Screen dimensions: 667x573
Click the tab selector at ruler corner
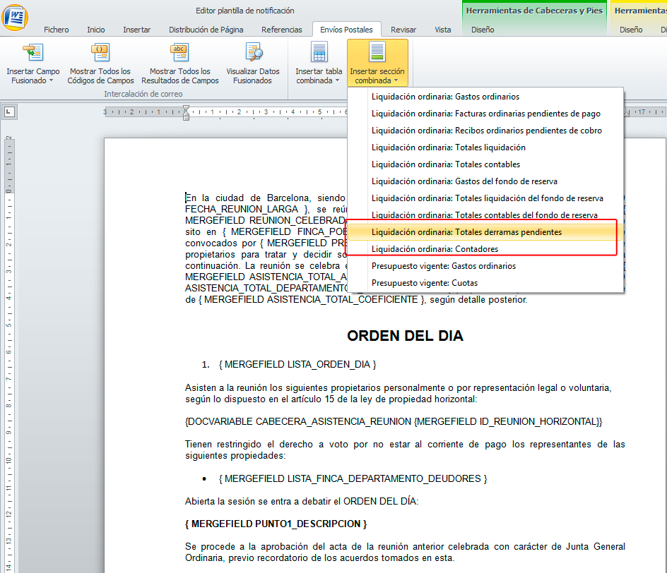tap(10, 111)
